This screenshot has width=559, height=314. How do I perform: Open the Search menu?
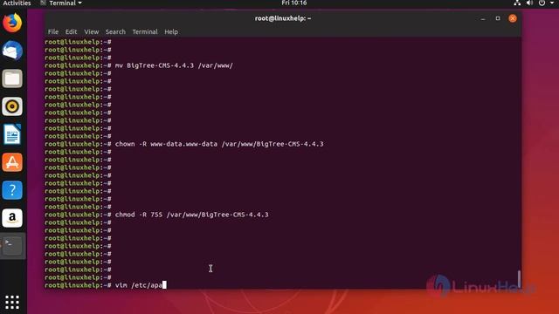pyautogui.click(x=115, y=31)
